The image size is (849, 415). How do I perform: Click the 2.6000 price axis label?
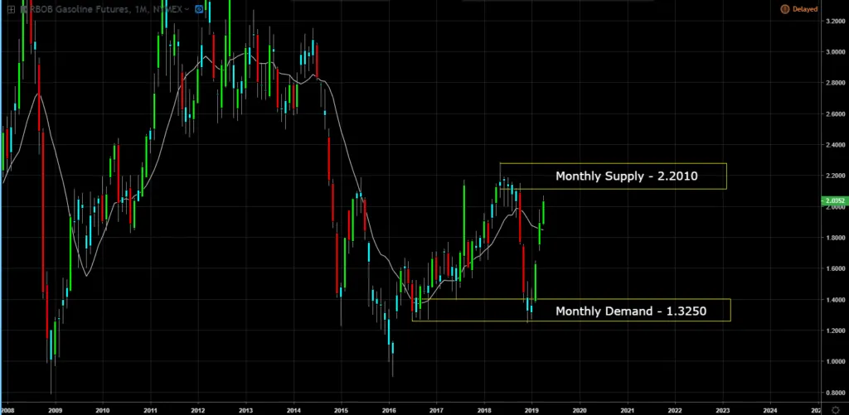click(x=834, y=114)
